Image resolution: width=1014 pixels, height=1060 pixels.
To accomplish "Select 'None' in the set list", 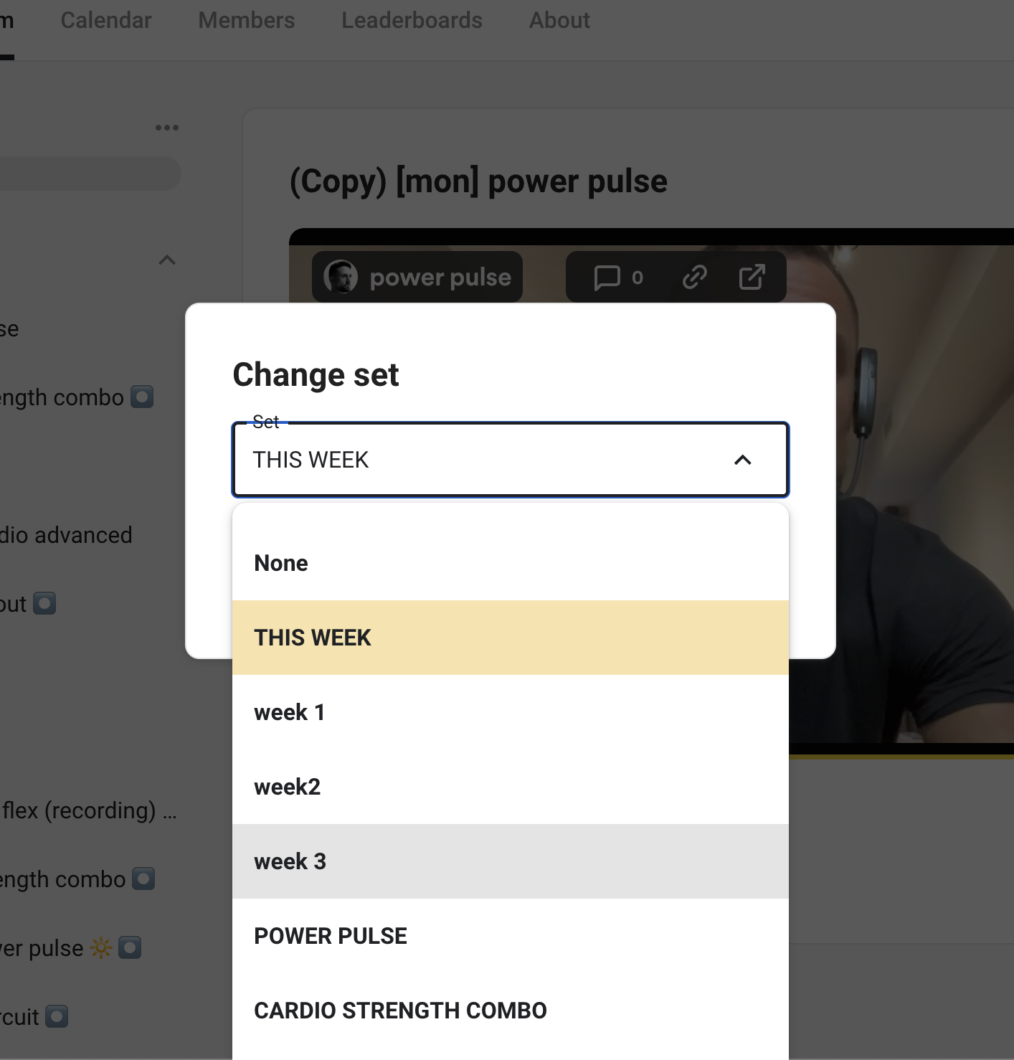I will 280,563.
